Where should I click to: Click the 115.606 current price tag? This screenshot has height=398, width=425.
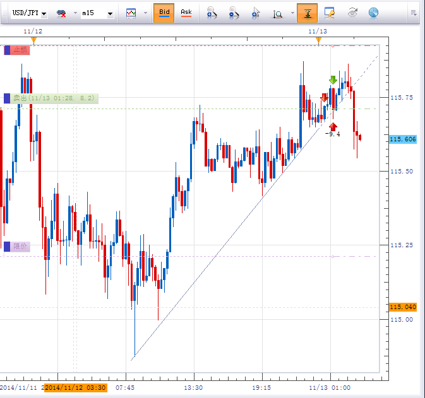click(403, 139)
